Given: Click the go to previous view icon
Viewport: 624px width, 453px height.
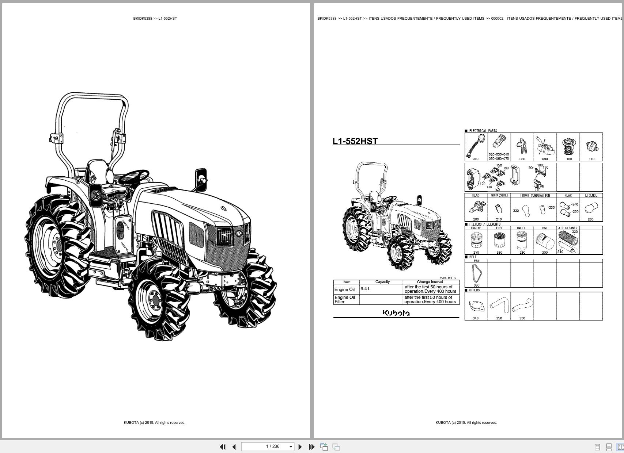Looking at the screenshot, I should tap(324, 447).
